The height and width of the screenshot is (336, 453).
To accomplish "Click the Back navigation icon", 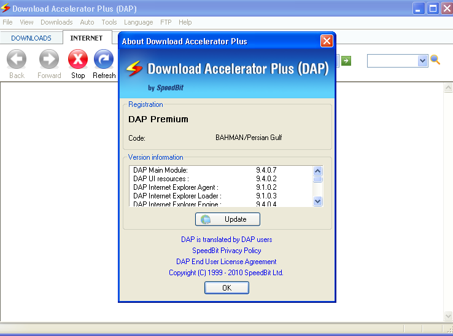I will pyautogui.click(x=17, y=60).
